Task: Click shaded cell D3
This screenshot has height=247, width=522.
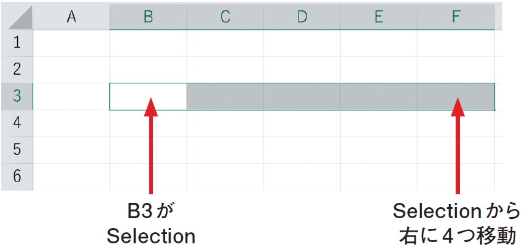Action: pos(302,96)
